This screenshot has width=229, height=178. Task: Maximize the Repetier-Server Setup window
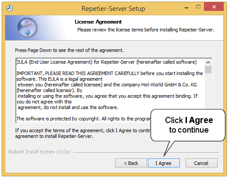[198, 7]
